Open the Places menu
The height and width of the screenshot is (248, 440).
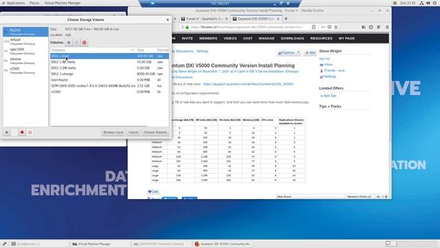[x=34, y=3]
